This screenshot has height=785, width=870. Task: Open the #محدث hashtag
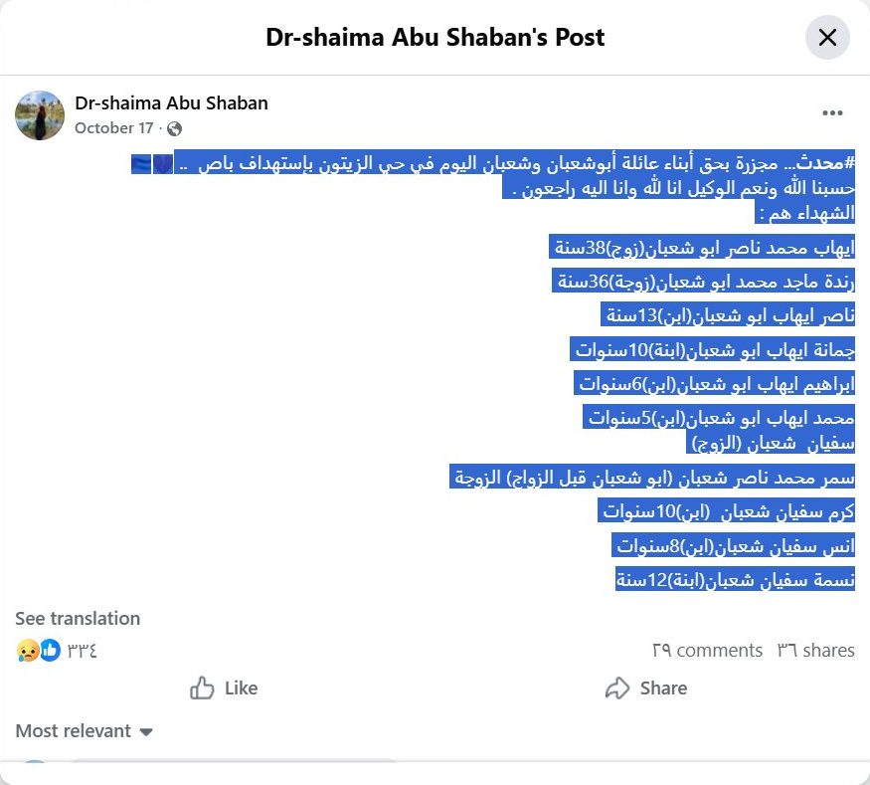[x=826, y=164]
